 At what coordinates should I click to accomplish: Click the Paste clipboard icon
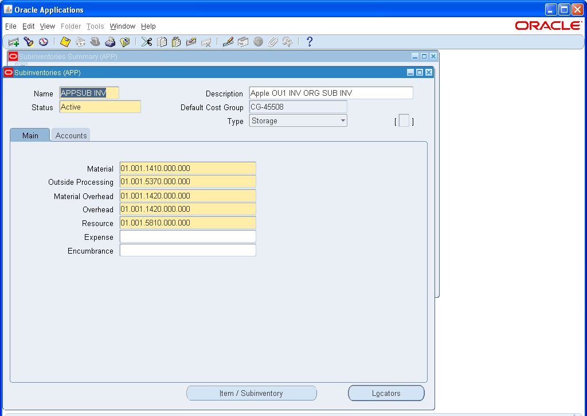[x=176, y=41]
